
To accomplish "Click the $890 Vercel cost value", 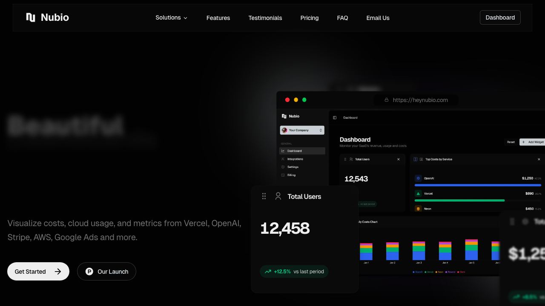I will pos(529,193).
